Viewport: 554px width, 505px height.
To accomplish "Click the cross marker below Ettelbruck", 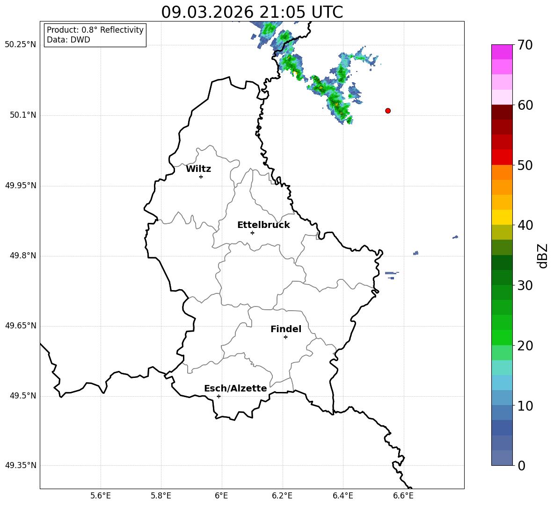I will point(252,233).
